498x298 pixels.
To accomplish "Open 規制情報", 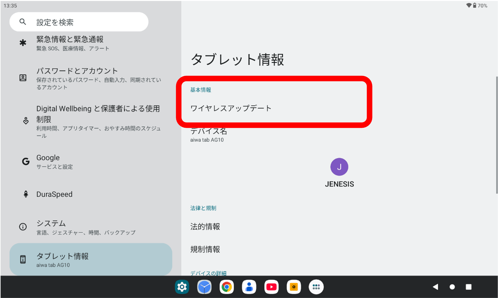I will coord(205,249).
